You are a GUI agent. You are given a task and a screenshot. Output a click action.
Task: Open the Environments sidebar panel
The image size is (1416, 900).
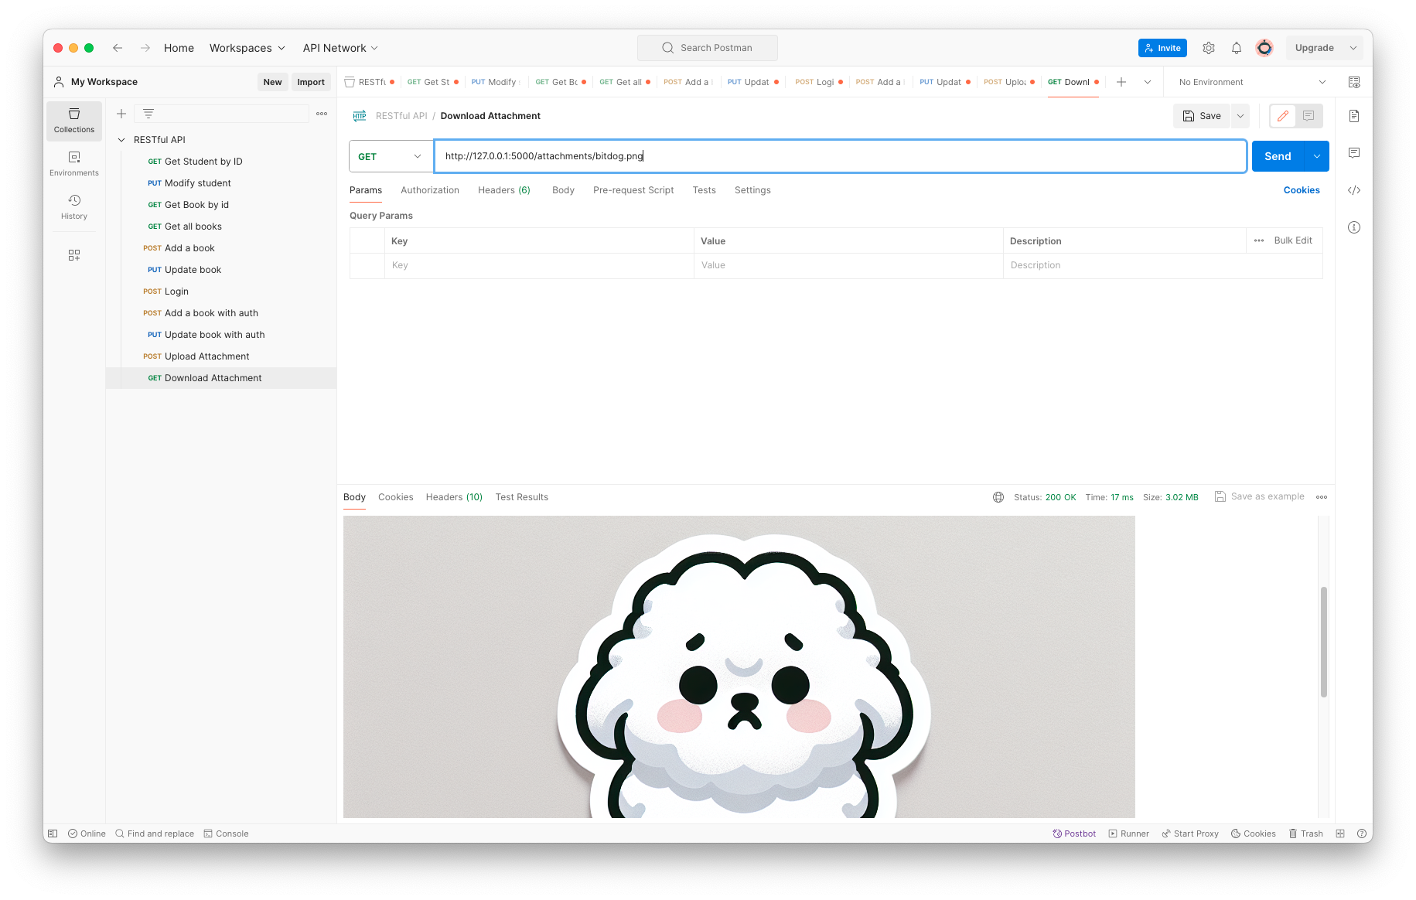[74, 164]
